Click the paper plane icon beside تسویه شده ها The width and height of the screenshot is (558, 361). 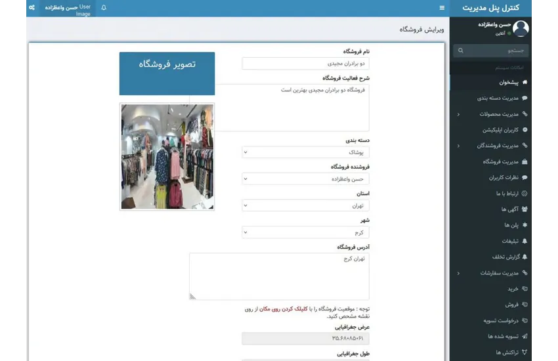coord(525,336)
